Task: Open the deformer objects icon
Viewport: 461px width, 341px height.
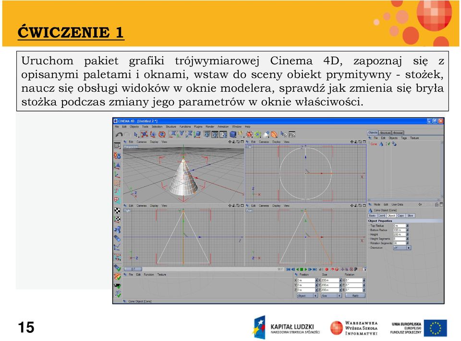Action: pos(274,134)
